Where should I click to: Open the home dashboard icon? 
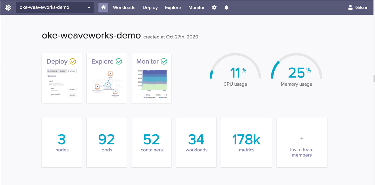[x=103, y=7]
